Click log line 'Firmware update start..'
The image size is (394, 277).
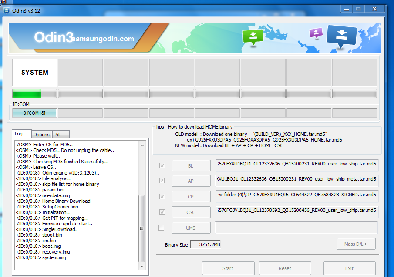click(x=54, y=224)
